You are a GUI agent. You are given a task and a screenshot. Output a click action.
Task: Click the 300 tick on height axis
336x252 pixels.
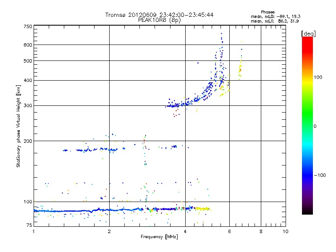pyautogui.click(x=28, y=105)
